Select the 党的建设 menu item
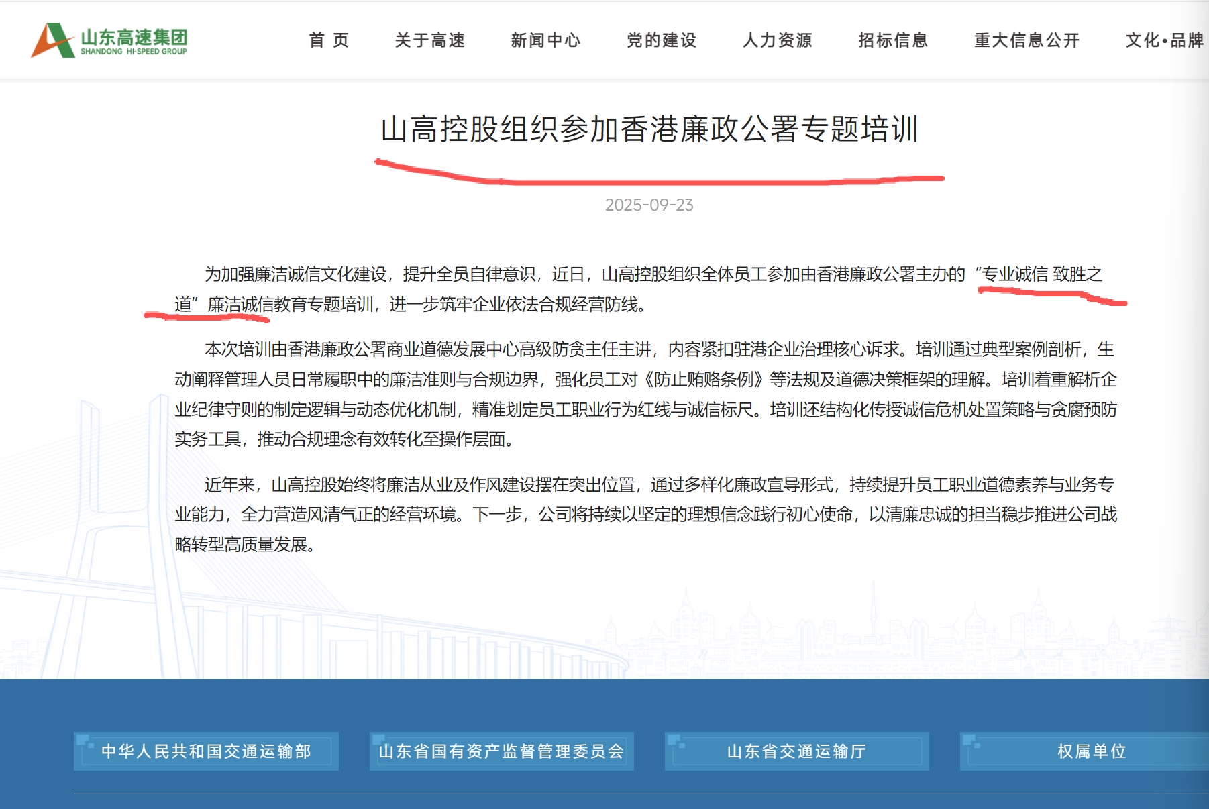The width and height of the screenshot is (1209, 809). (x=662, y=40)
